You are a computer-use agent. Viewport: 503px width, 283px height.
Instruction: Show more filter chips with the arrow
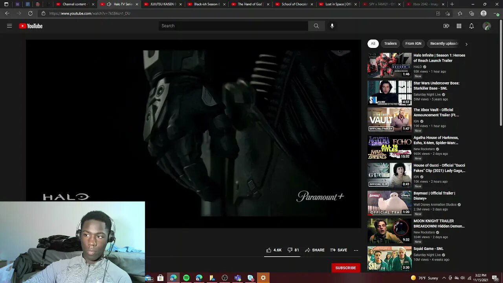(x=466, y=44)
